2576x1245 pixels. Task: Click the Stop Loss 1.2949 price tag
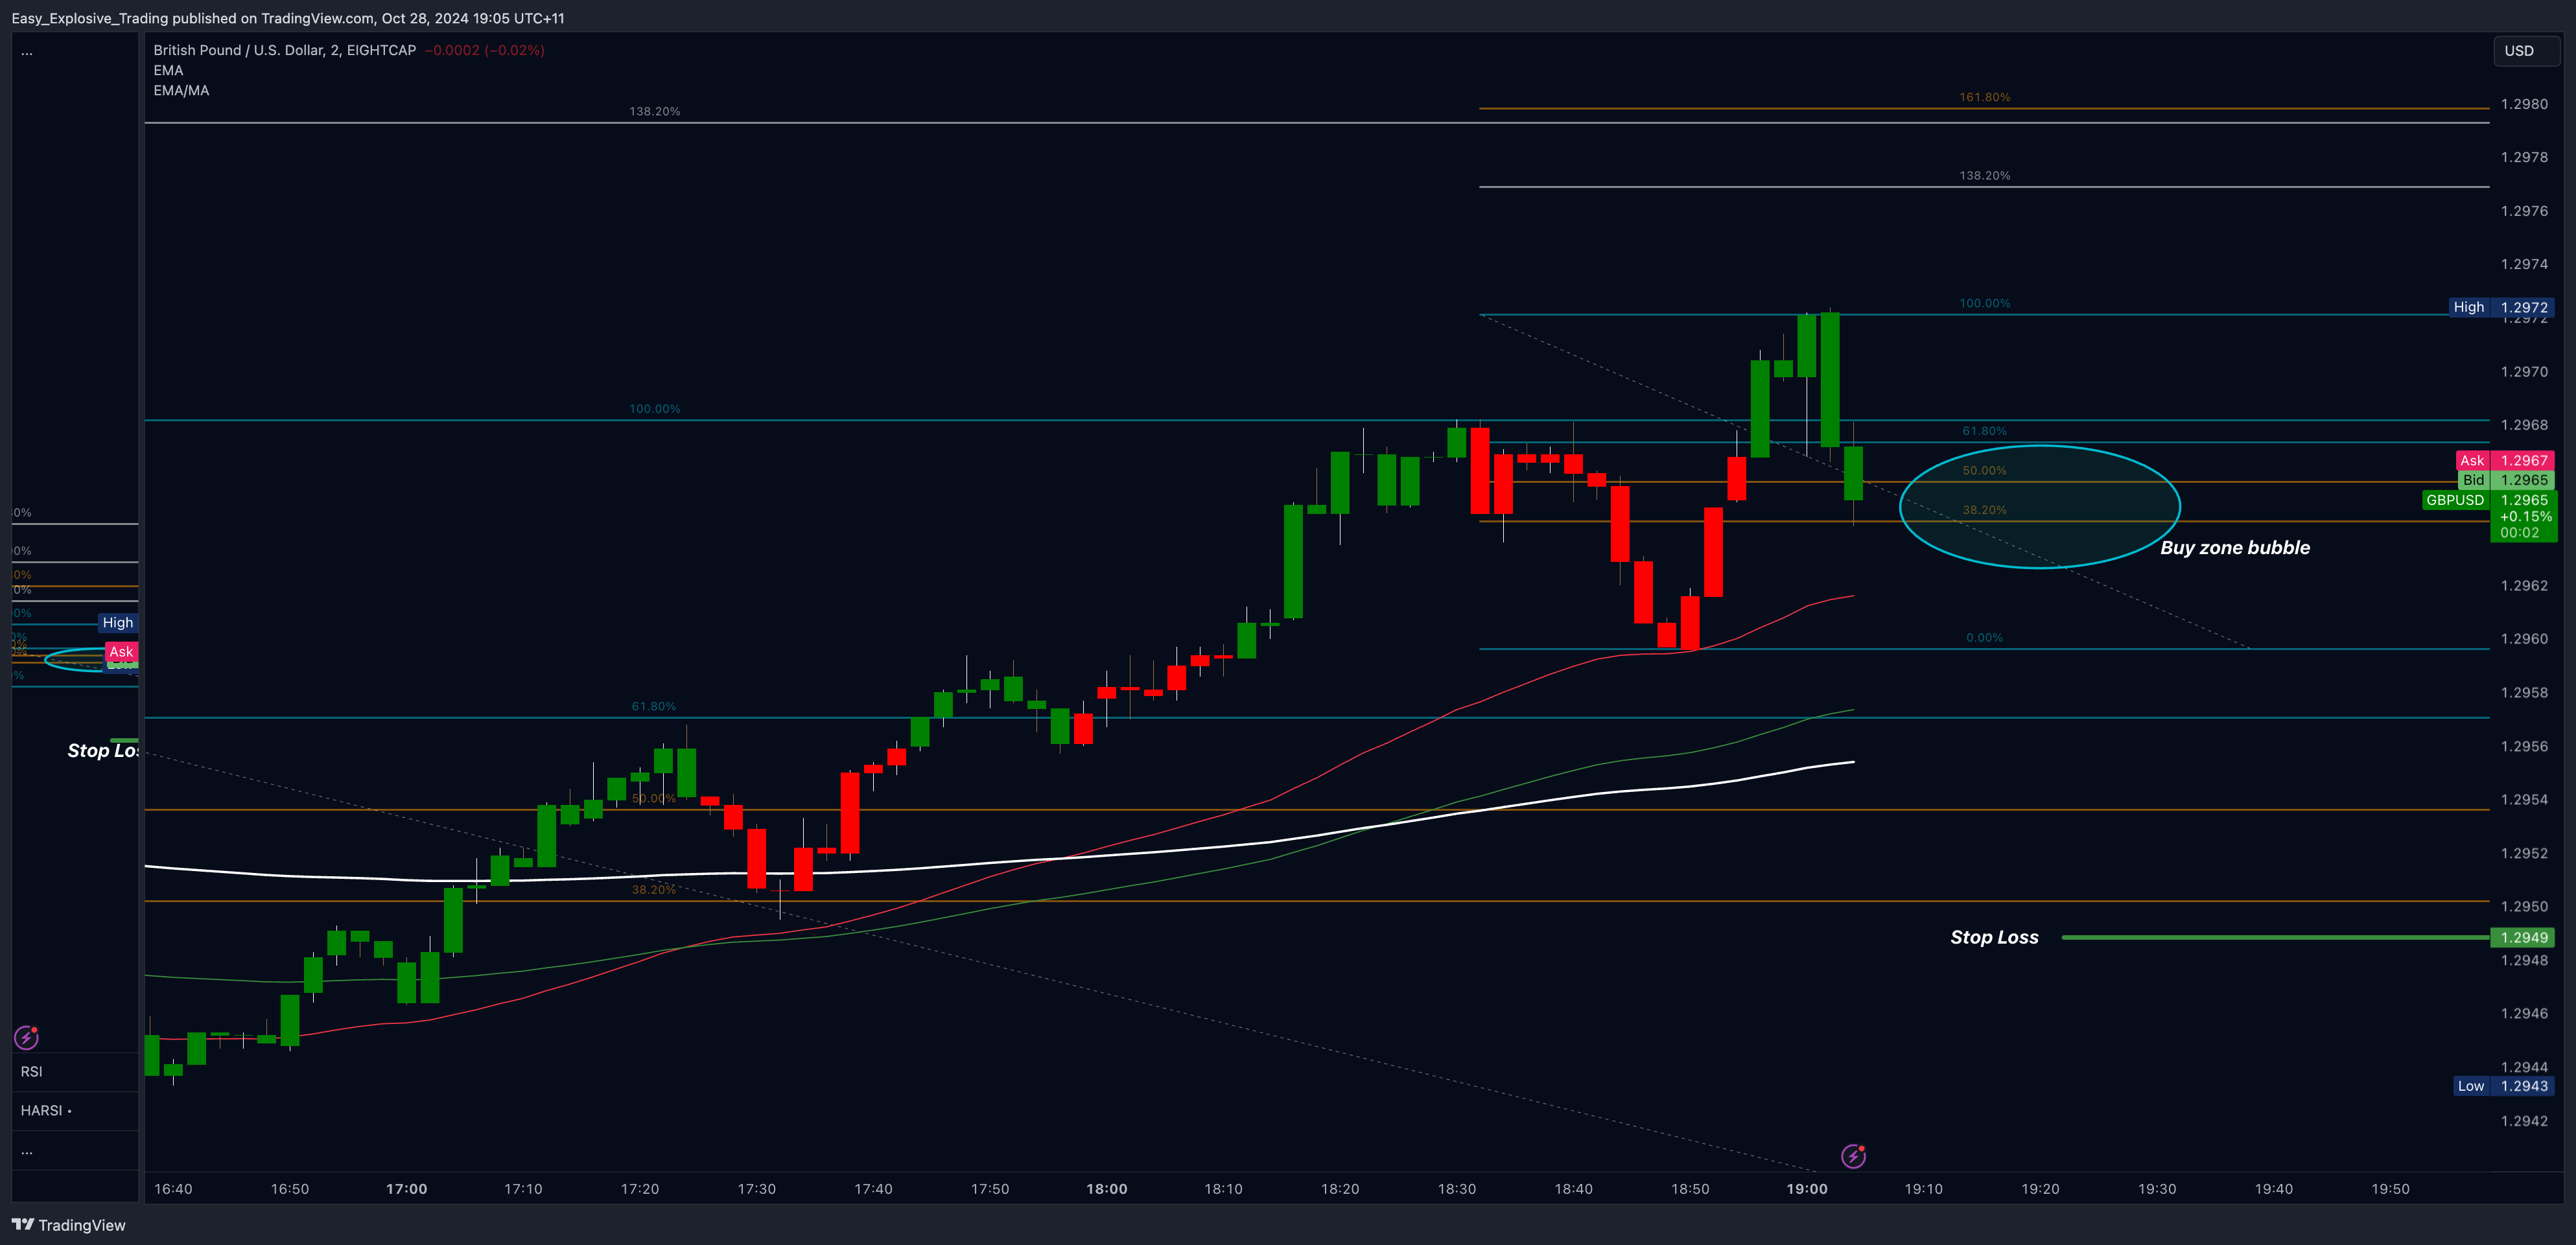(x=2523, y=937)
